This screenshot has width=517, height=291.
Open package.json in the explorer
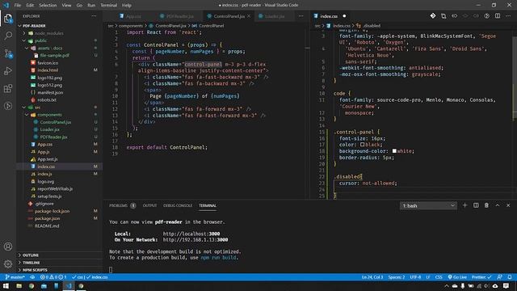(x=47, y=218)
